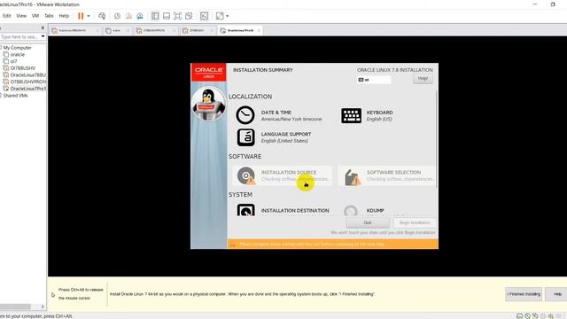Open KDUMP settings icon
Screen dimensions: 567x319
351,211
